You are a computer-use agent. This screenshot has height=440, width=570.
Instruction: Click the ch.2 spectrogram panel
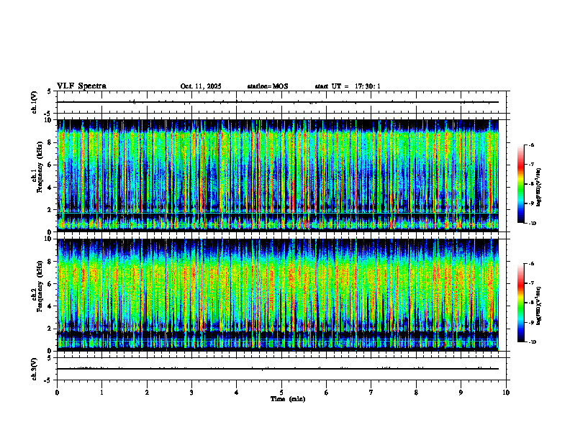[278, 295]
